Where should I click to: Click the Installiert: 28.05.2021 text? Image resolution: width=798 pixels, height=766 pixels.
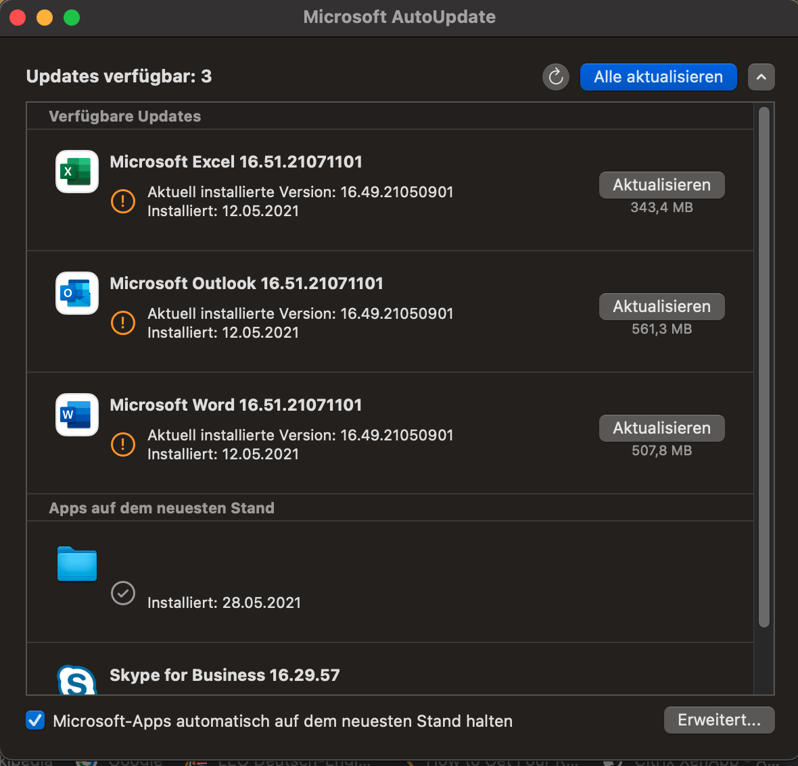(224, 603)
